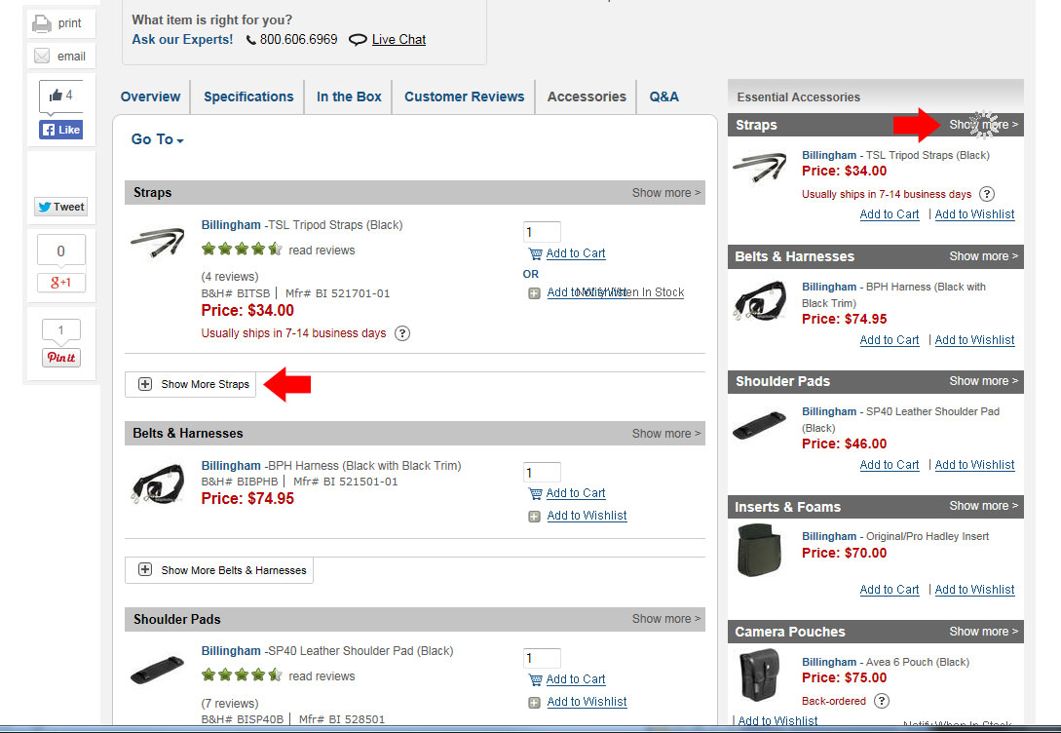This screenshot has width=1061, height=733.
Task: Click the Live Chat speech bubble icon
Action: click(358, 40)
